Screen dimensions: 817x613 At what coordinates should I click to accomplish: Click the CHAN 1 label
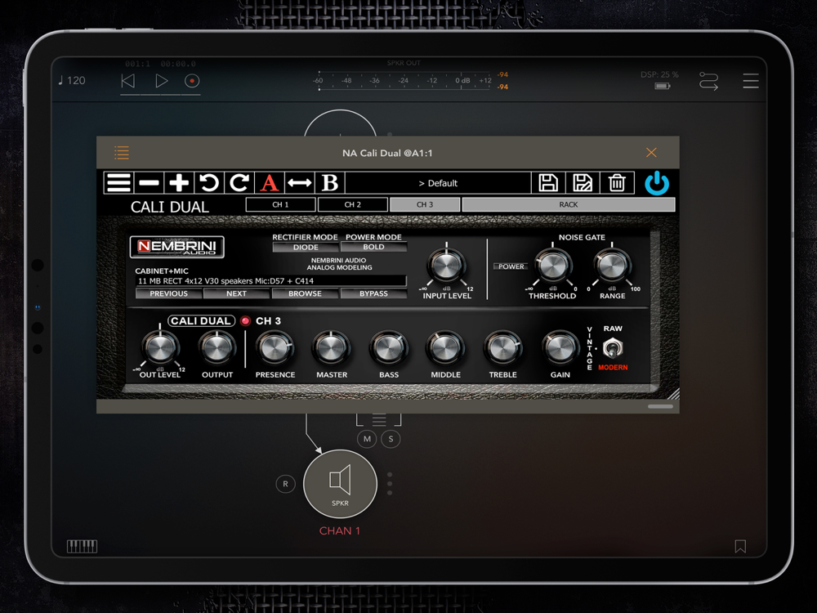point(340,530)
